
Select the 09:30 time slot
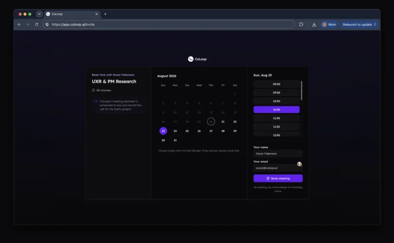pyautogui.click(x=277, y=93)
